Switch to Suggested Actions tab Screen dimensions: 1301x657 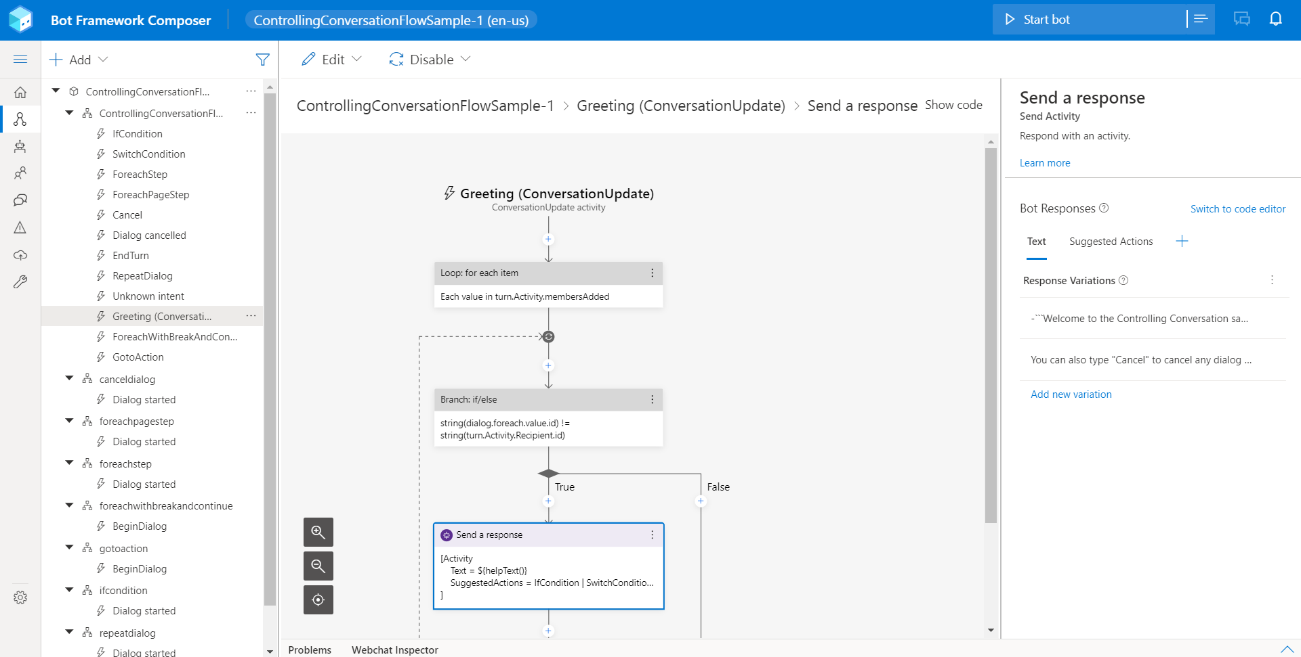(x=1111, y=242)
